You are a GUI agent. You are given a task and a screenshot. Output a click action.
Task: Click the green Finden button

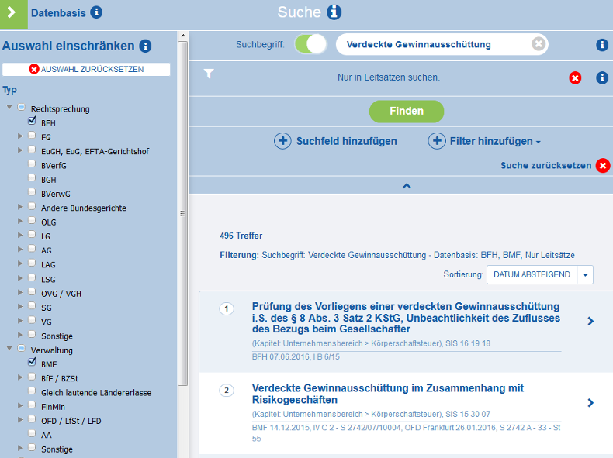pyautogui.click(x=407, y=112)
